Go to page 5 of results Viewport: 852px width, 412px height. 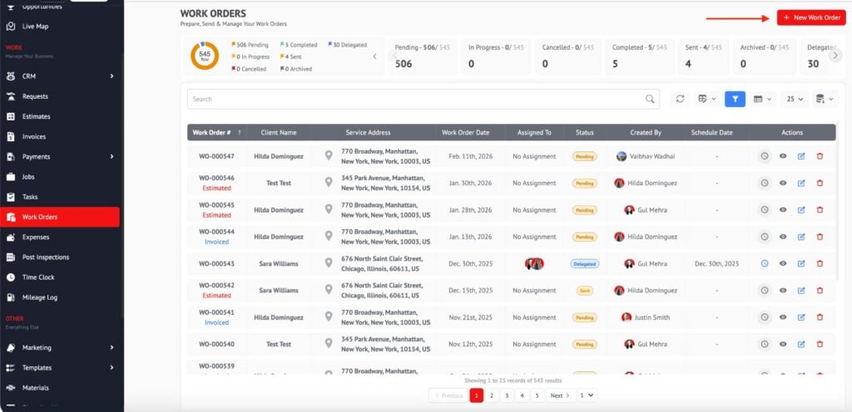(x=537, y=395)
